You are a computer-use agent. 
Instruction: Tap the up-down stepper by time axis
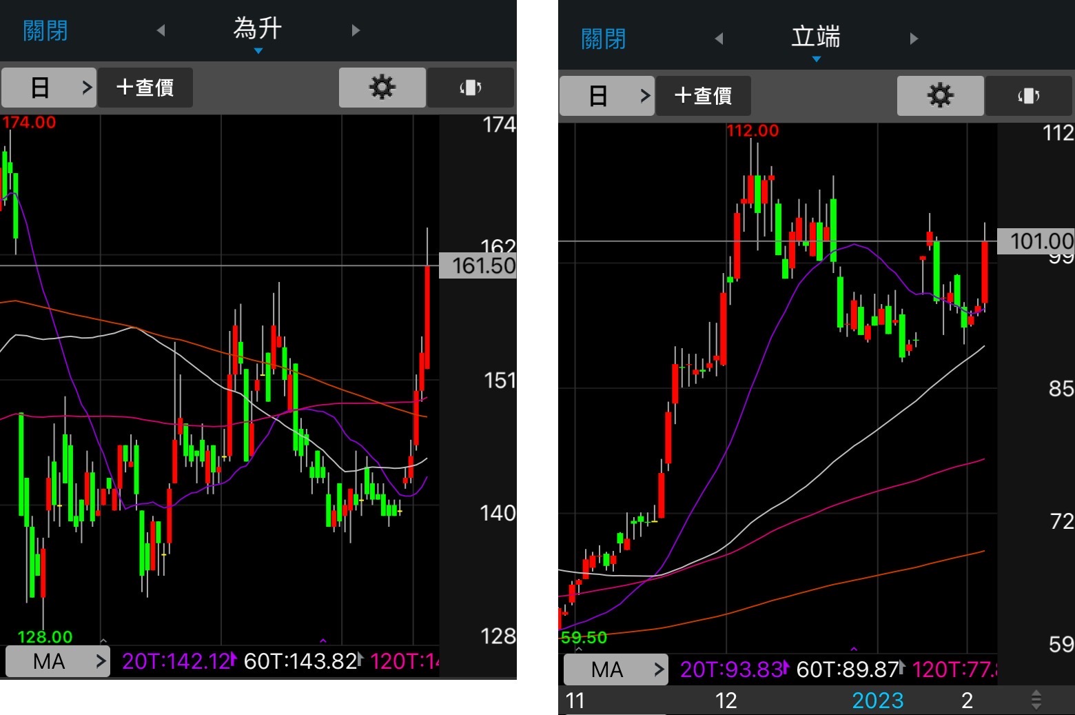click(1036, 700)
